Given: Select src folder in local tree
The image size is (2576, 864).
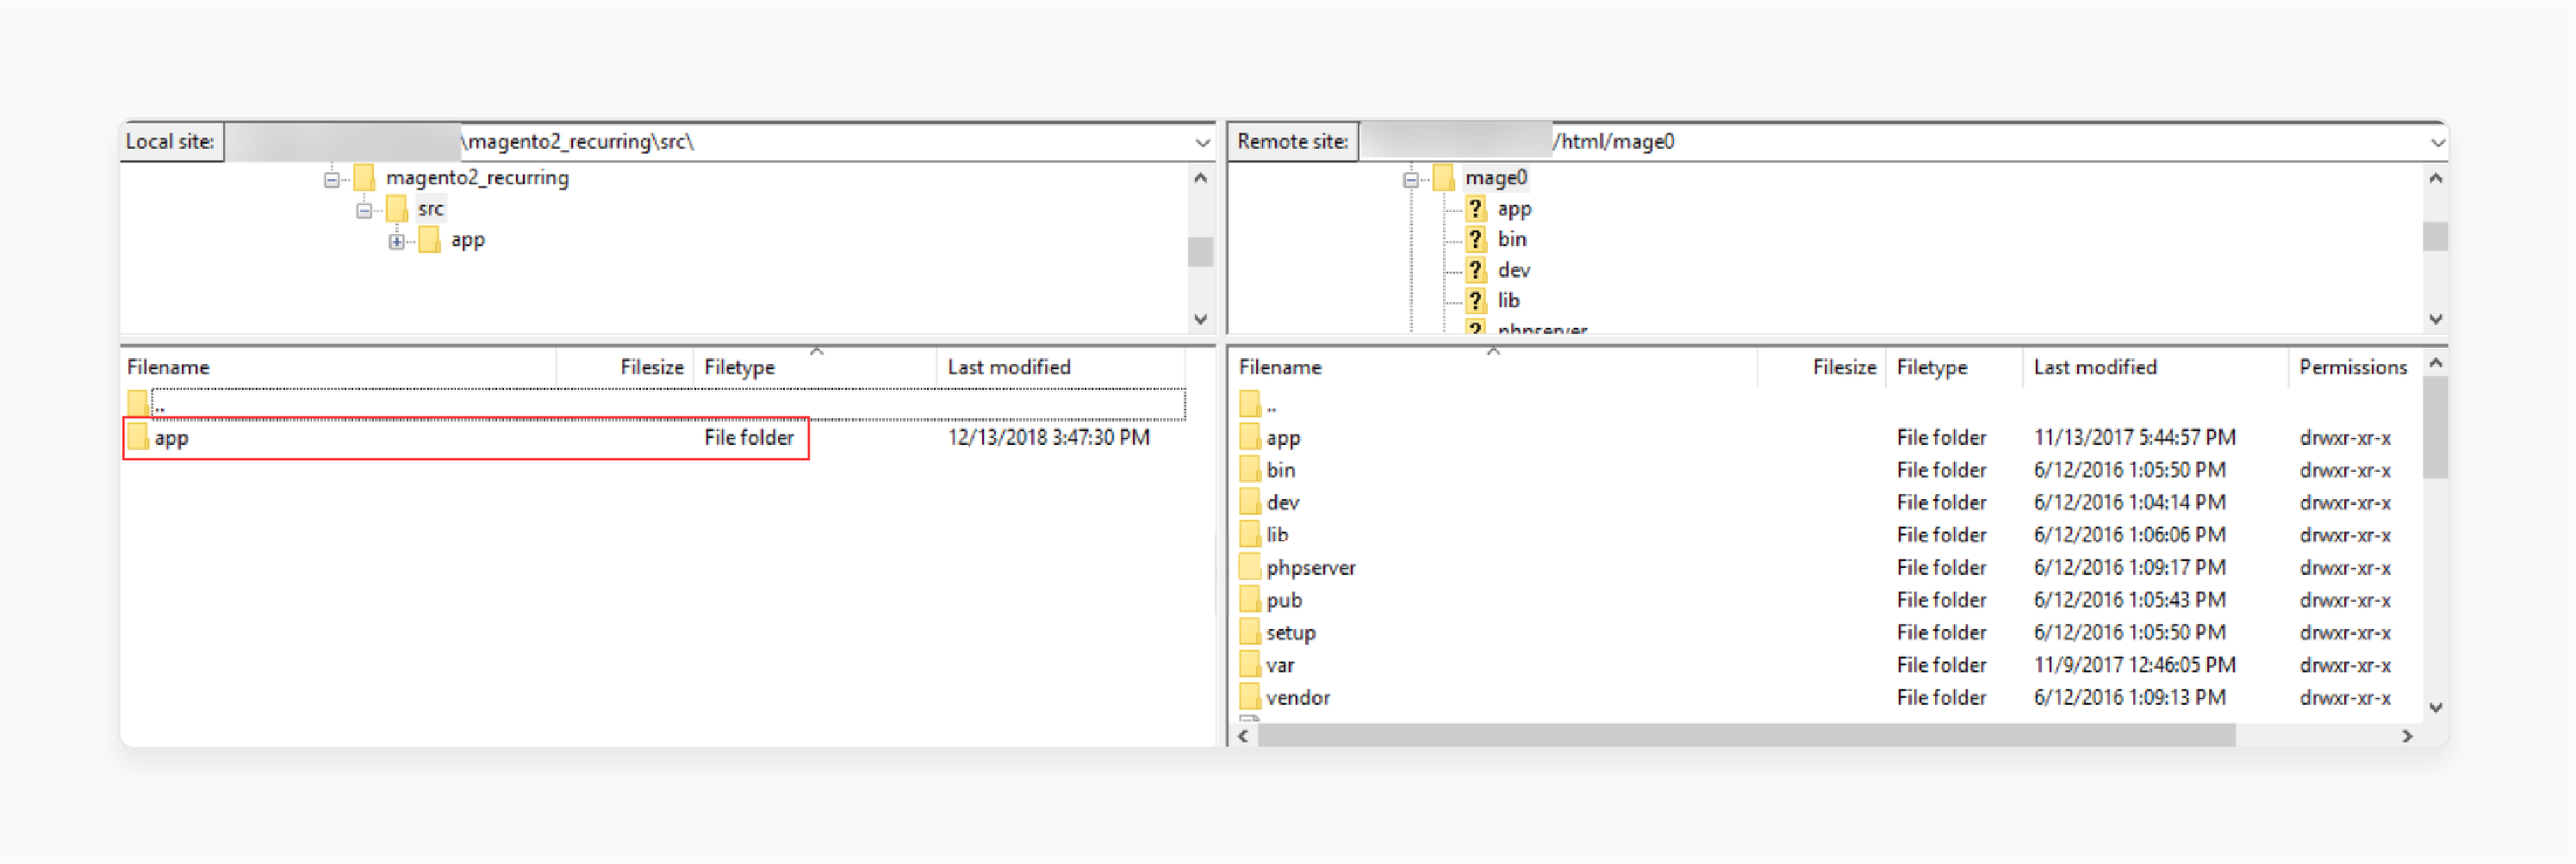Looking at the screenshot, I should tap(430, 209).
